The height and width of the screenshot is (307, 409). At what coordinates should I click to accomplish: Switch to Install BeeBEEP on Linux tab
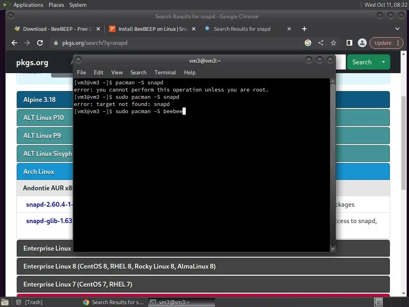(x=152, y=29)
